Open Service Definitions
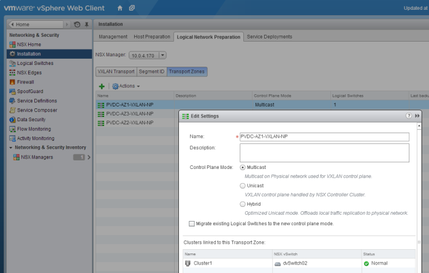 [x=37, y=101]
